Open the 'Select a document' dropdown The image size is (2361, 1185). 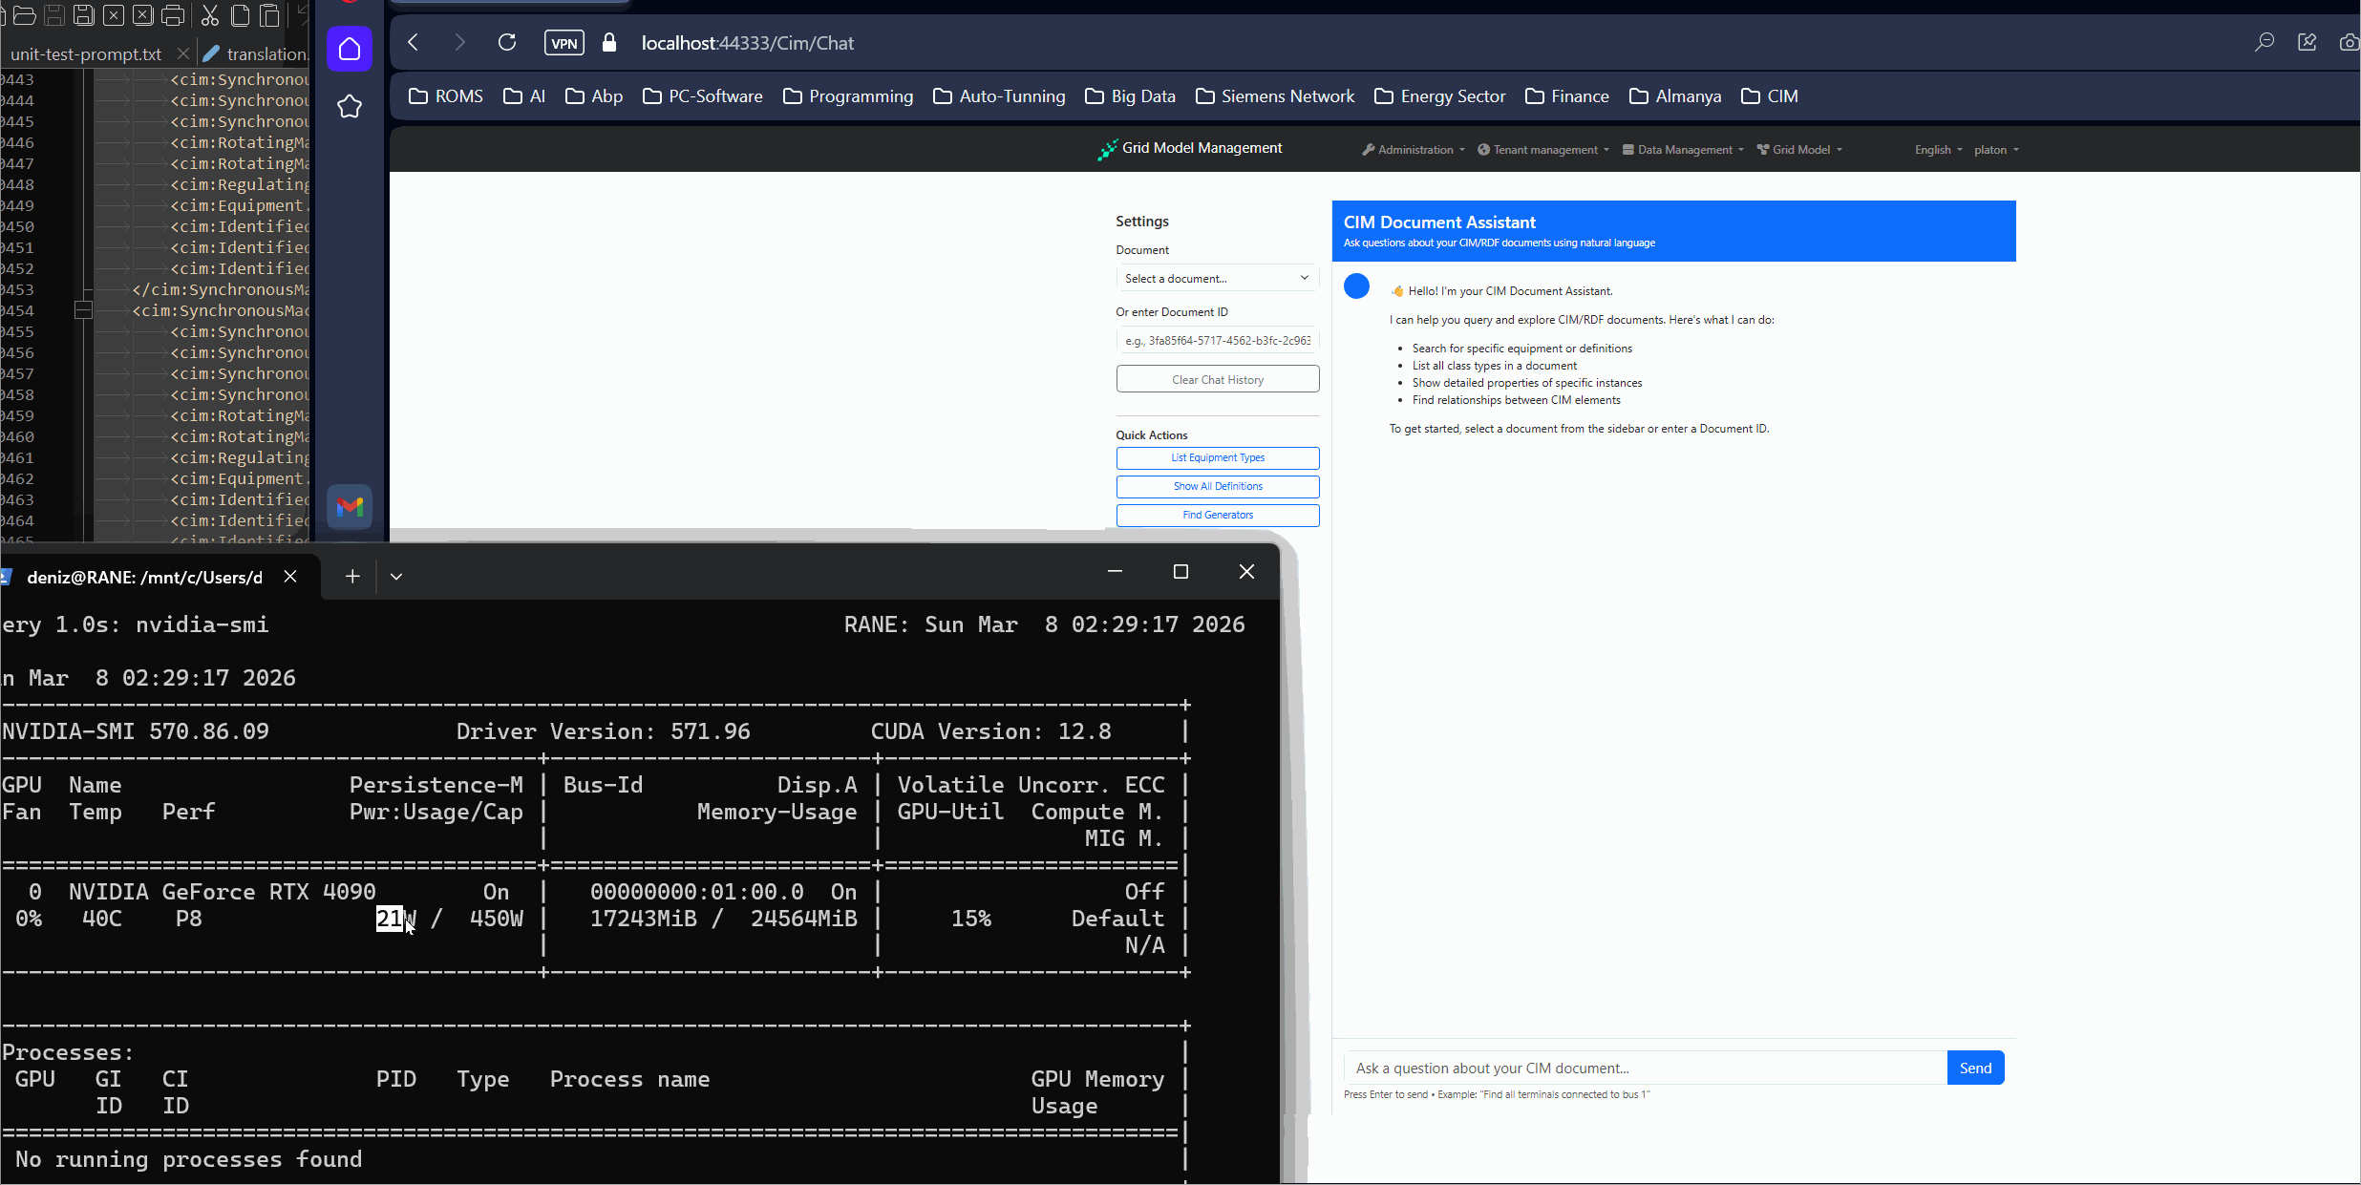pos(1216,277)
